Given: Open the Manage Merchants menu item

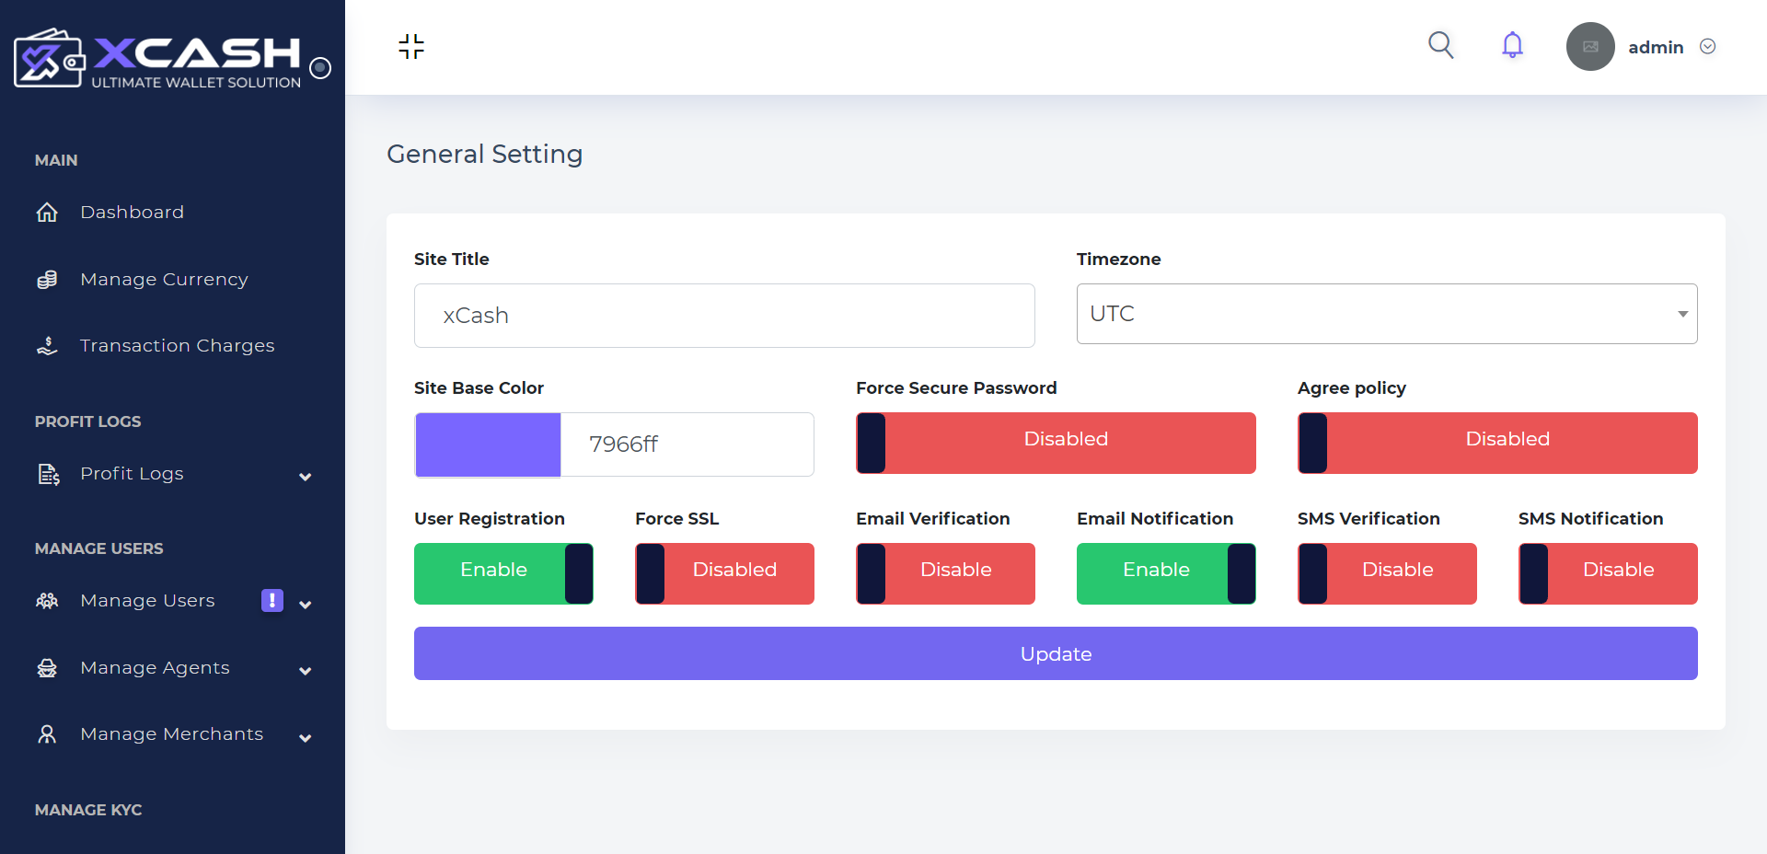Looking at the screenshot, I should point(172,734).
